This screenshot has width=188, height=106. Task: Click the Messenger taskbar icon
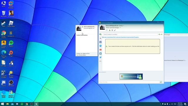click(36, 104)
